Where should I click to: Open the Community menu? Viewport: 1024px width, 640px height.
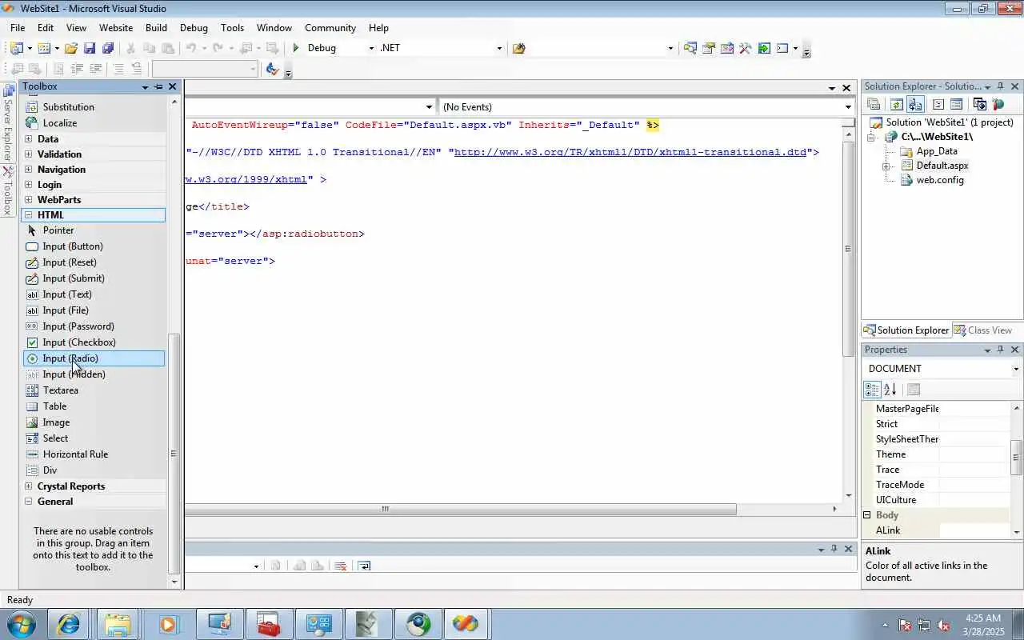coord(330,27)
